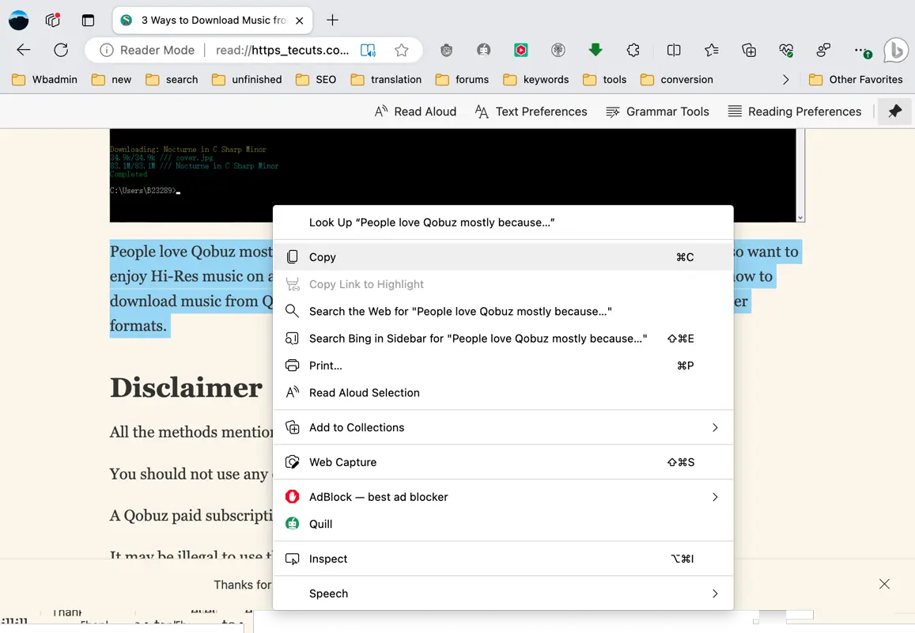The image size is (915, 633).
Task: Open the Favorites star-list icon
Action: 711,50
